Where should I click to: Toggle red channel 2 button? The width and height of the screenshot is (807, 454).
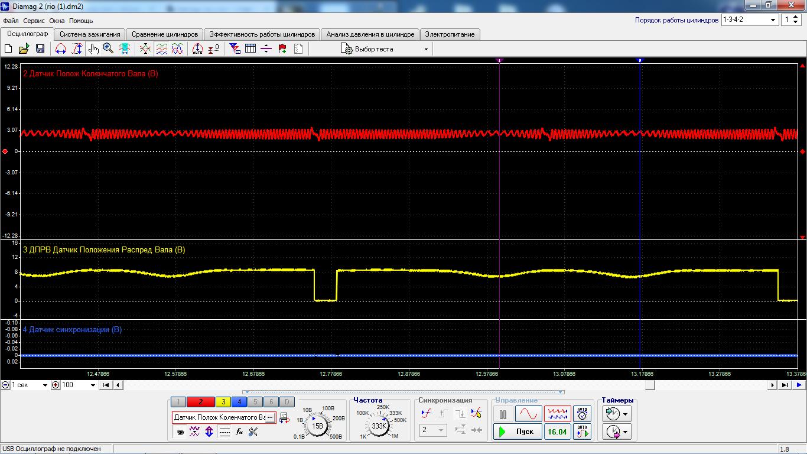pyautogui.click(x=201, y=402)
